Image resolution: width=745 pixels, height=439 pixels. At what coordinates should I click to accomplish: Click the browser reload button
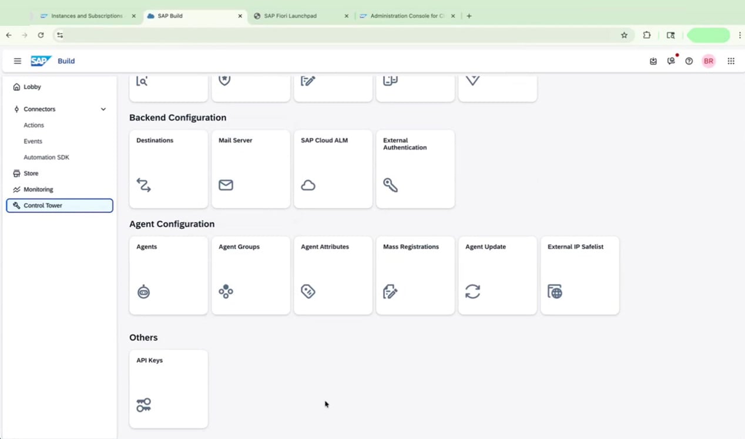[41, 35]
